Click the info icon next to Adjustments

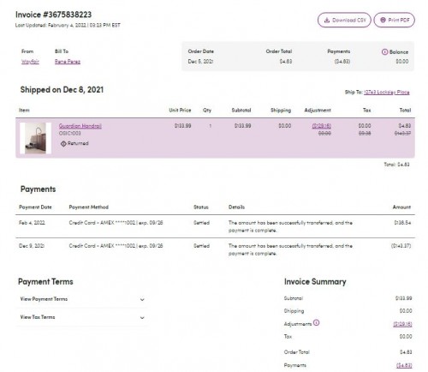(316, 323)
